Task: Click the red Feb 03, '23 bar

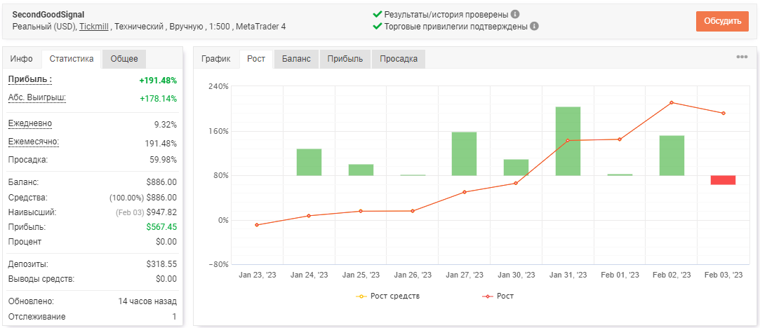Action: pos(724,180)
